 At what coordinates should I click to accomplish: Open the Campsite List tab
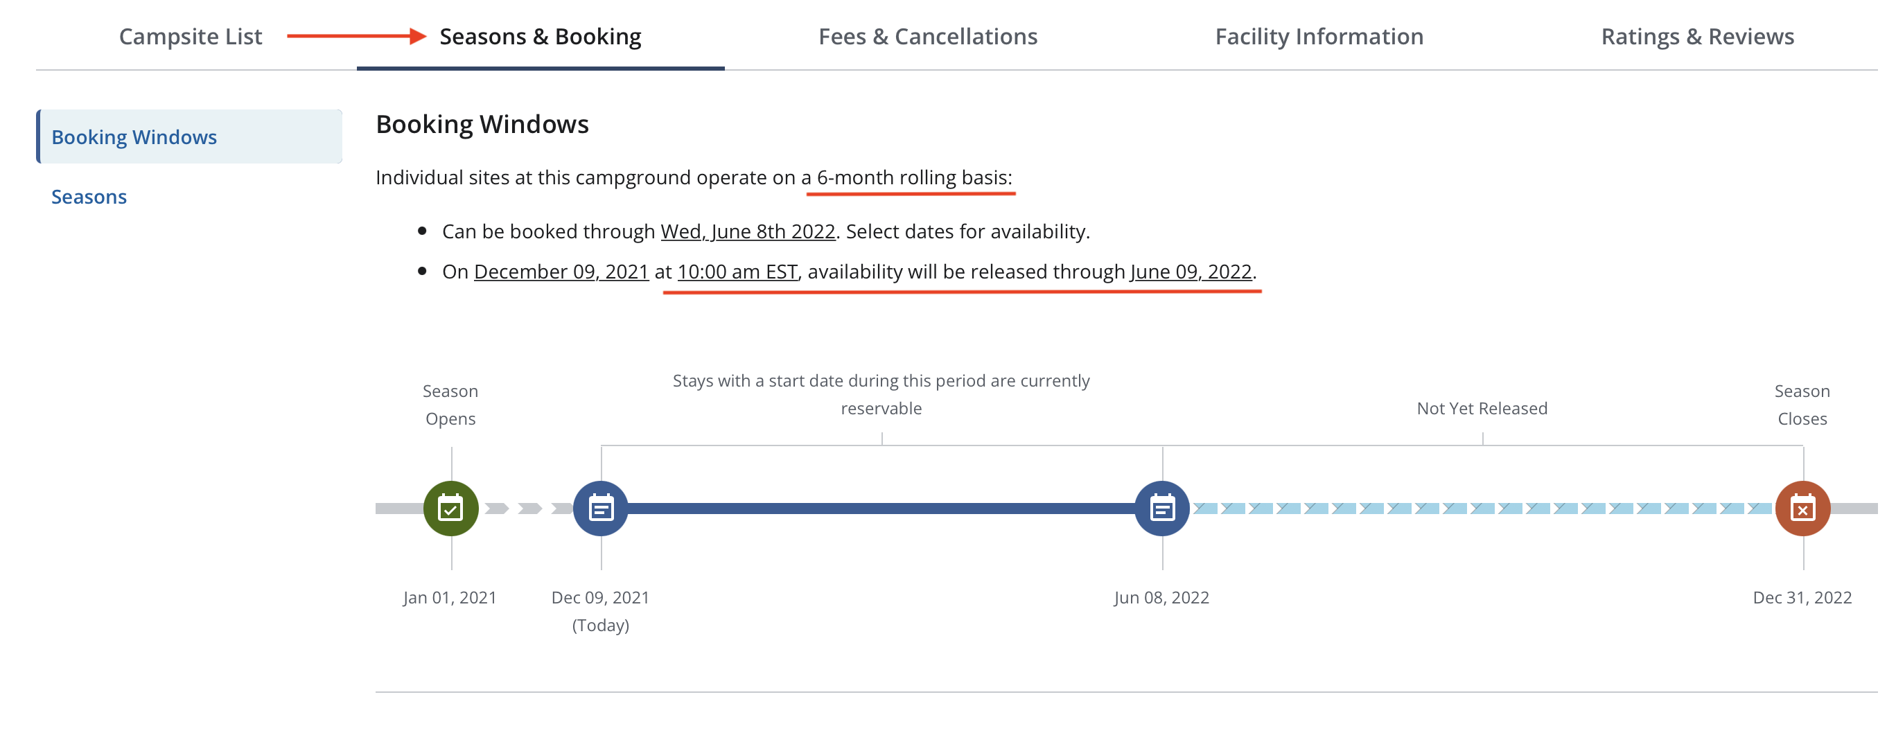(x=191, y=37)
